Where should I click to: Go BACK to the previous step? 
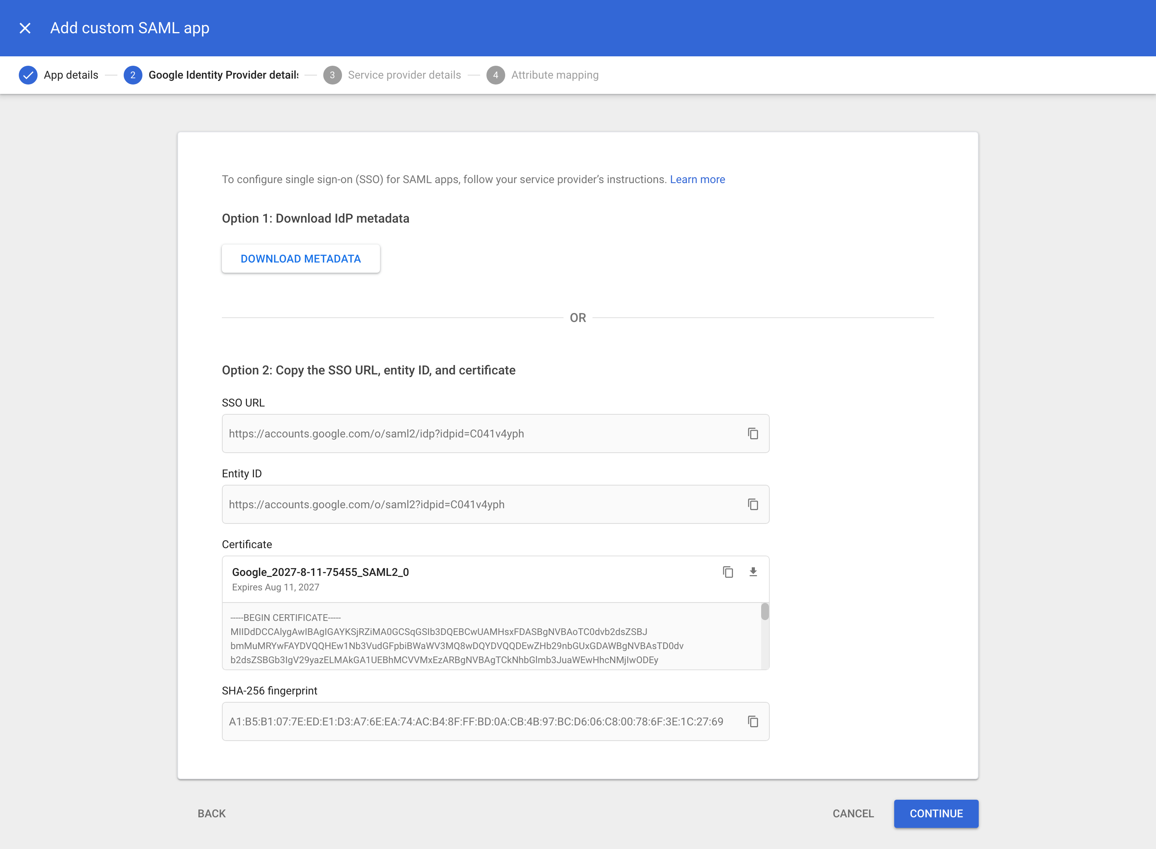(211, 813)
